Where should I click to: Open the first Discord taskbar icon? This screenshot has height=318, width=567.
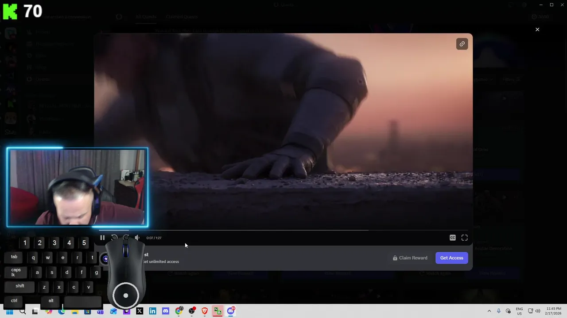pos(166,311)
